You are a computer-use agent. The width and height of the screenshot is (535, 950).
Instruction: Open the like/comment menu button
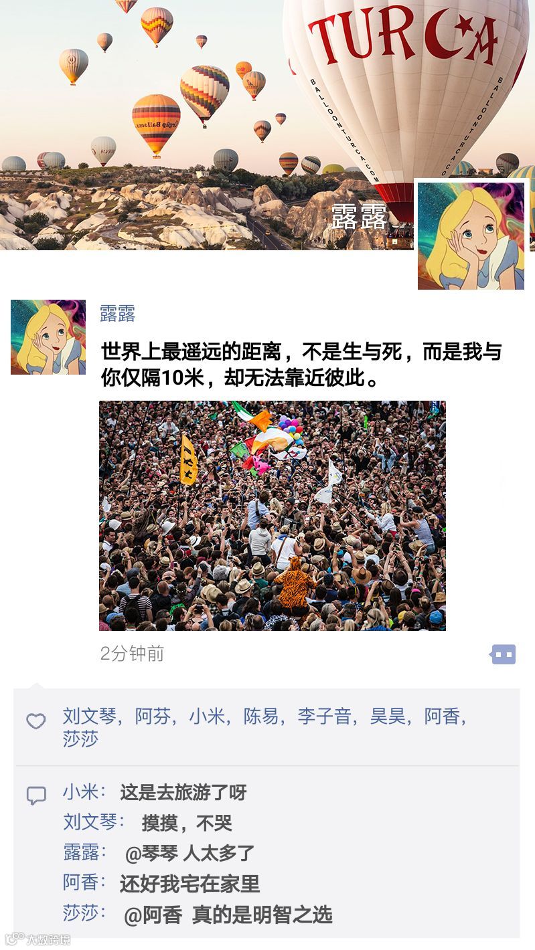(503, 654)
